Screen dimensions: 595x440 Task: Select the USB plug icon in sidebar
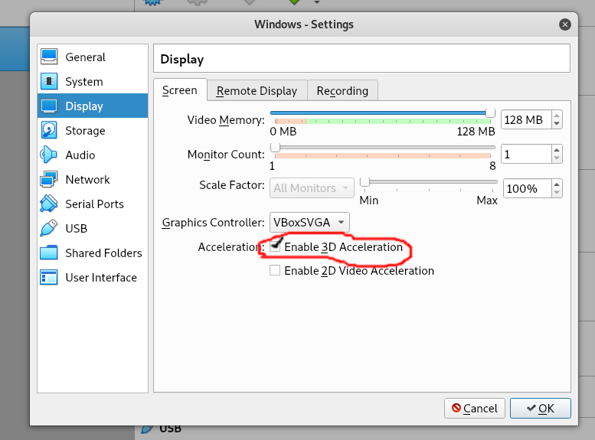(x=49, y=228)
